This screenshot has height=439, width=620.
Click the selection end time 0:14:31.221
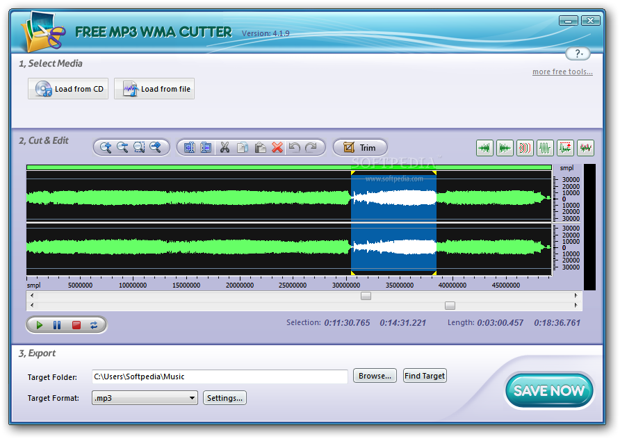[402, 323]
